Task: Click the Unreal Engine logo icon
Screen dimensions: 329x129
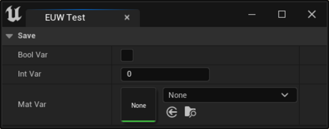Action: pos(13,14)
